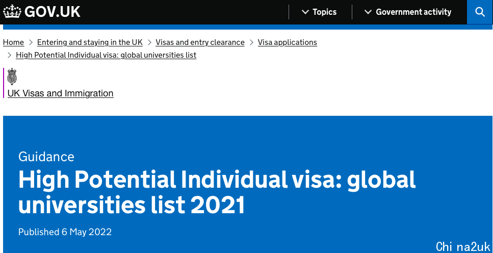Click the chevron icon beside Topics
Screen dimensions: 493x253
point(305,12)
